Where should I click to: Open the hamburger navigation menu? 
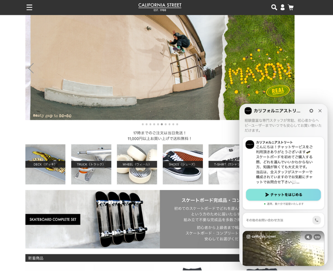29,7
